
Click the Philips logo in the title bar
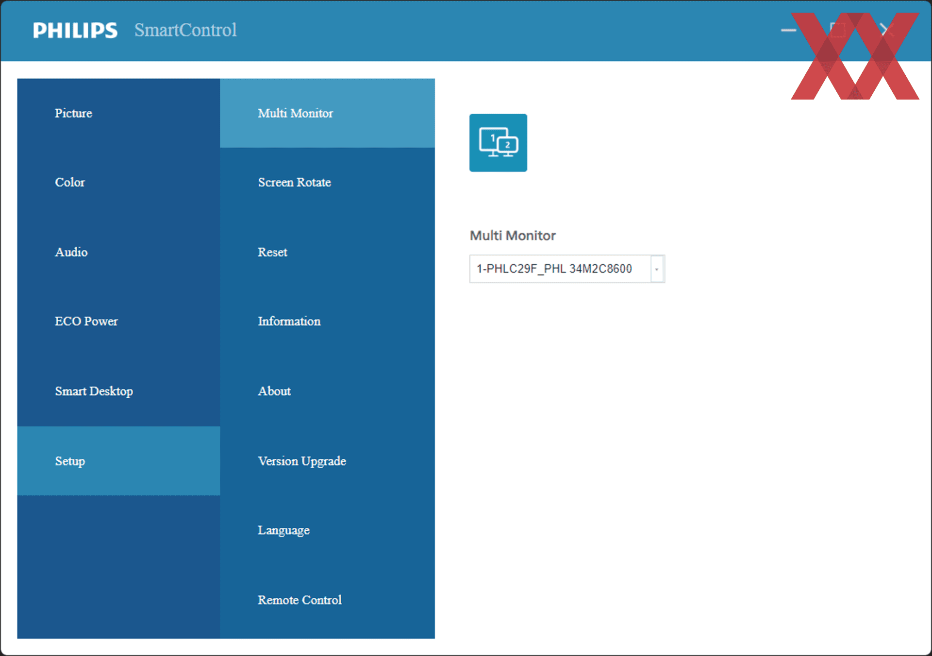pos(75,30)
